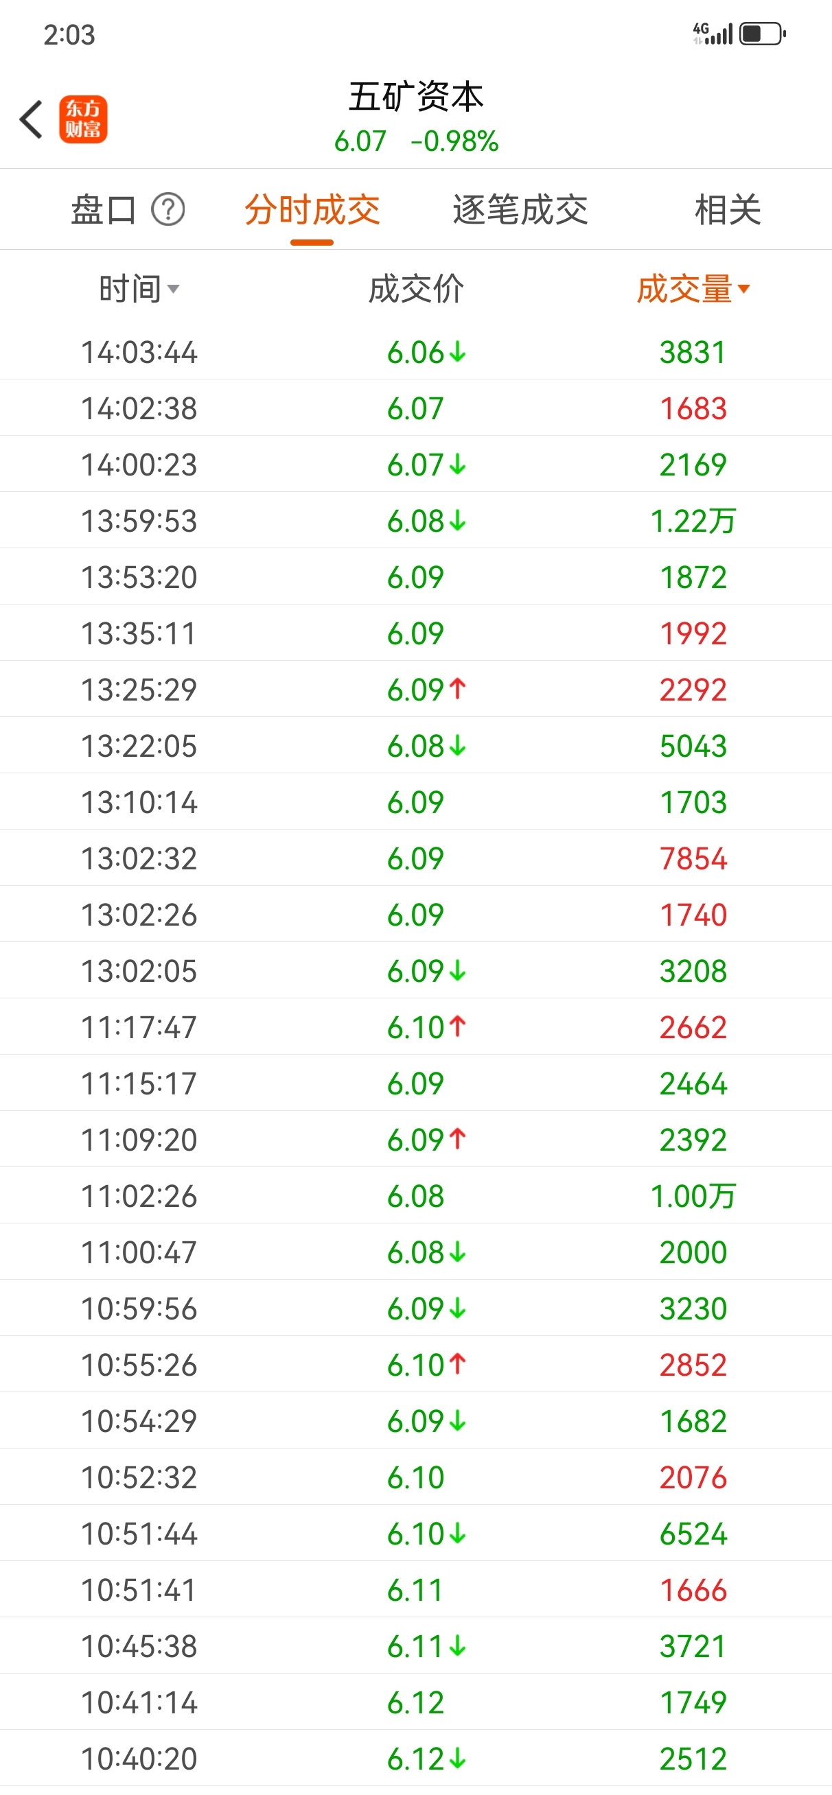Click the red up arrow at 13:25:29
The image size is (832, 1795).
tap(457, 689)
